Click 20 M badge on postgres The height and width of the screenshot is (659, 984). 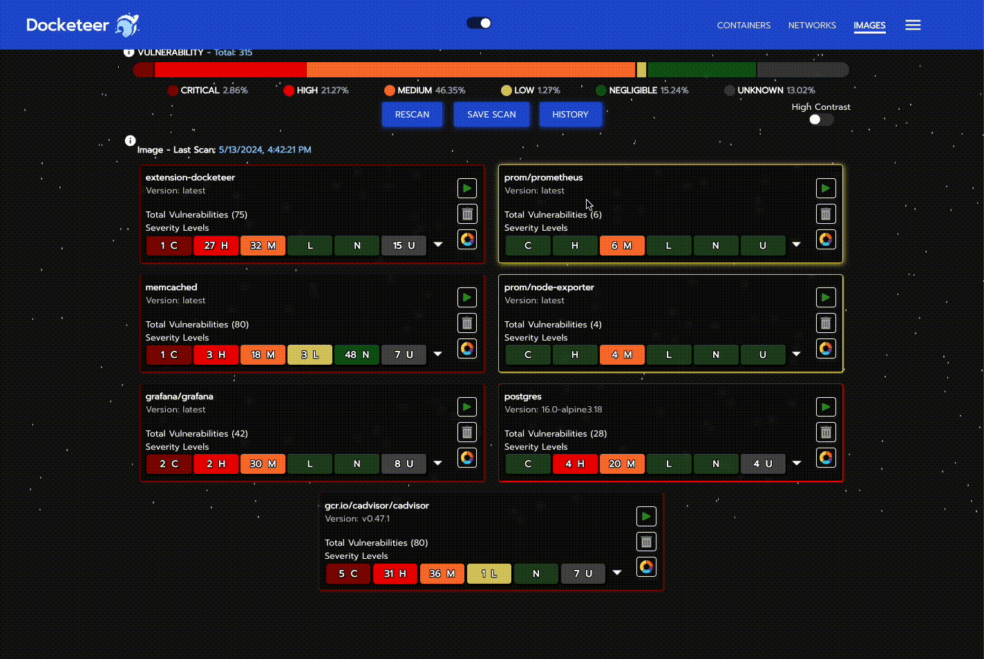point(622,464)
